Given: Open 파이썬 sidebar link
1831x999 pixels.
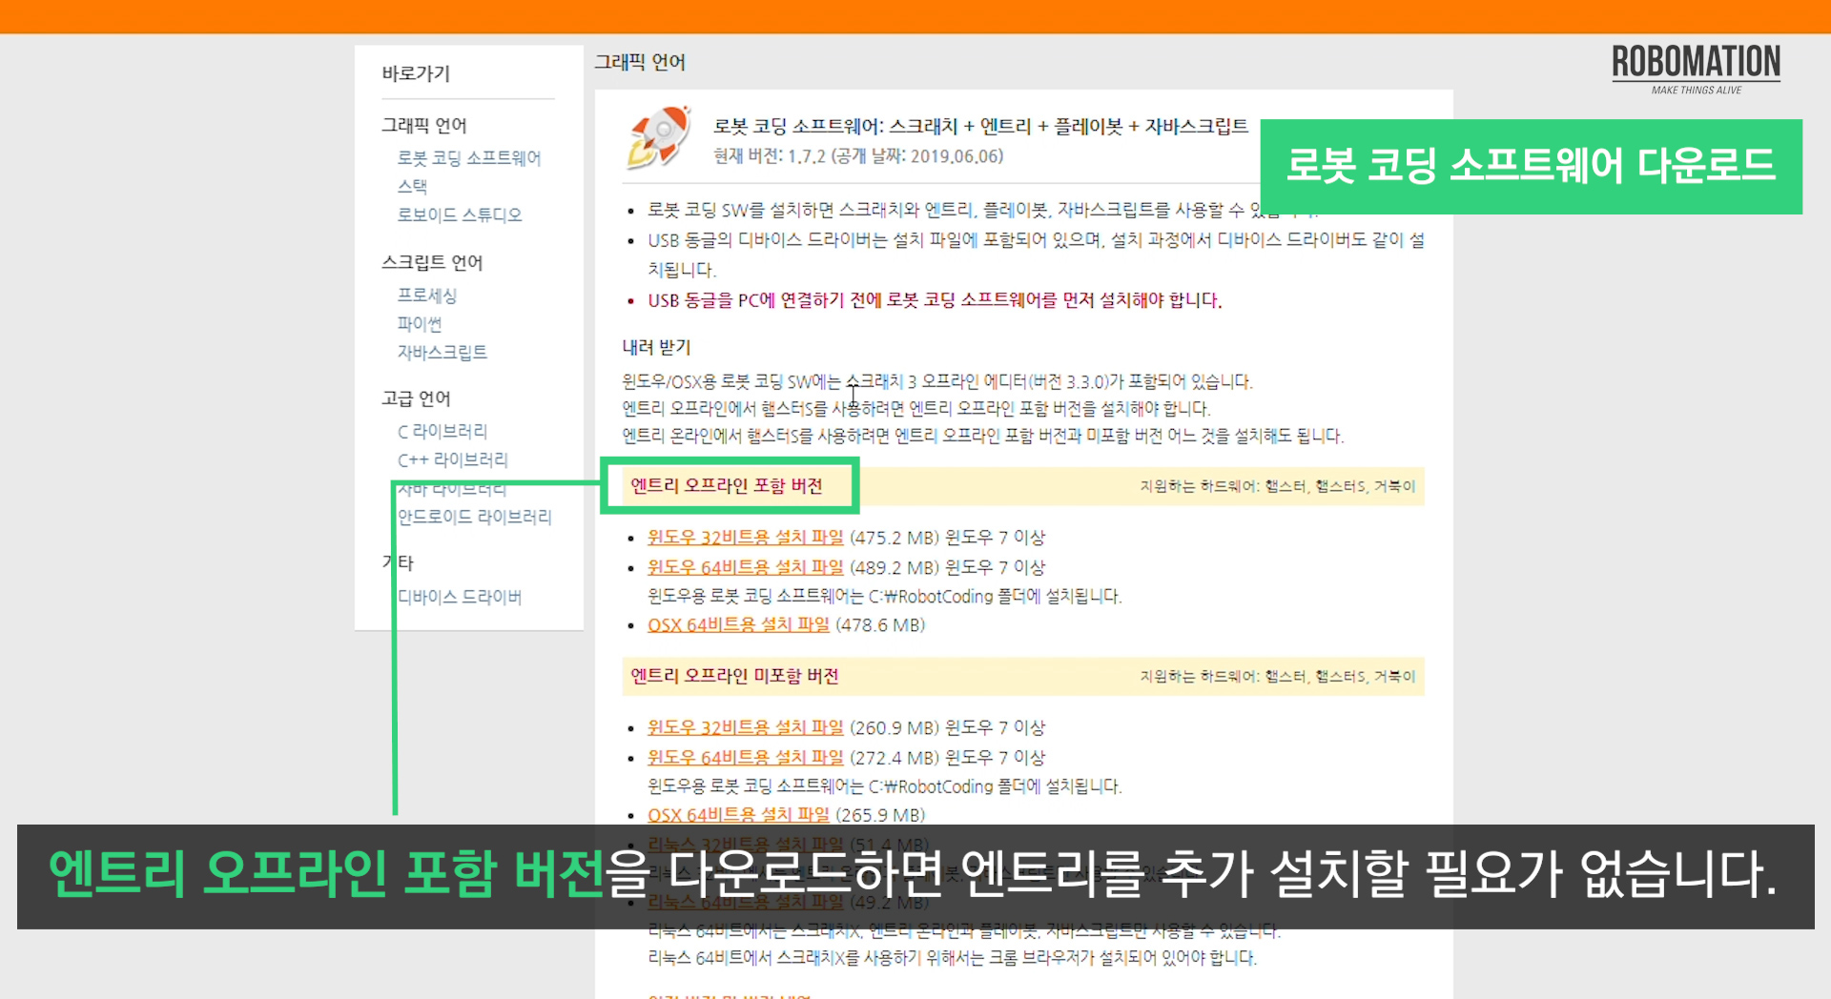Looking at the screenshot, I should pyautogui.click(x=420, y=324).
